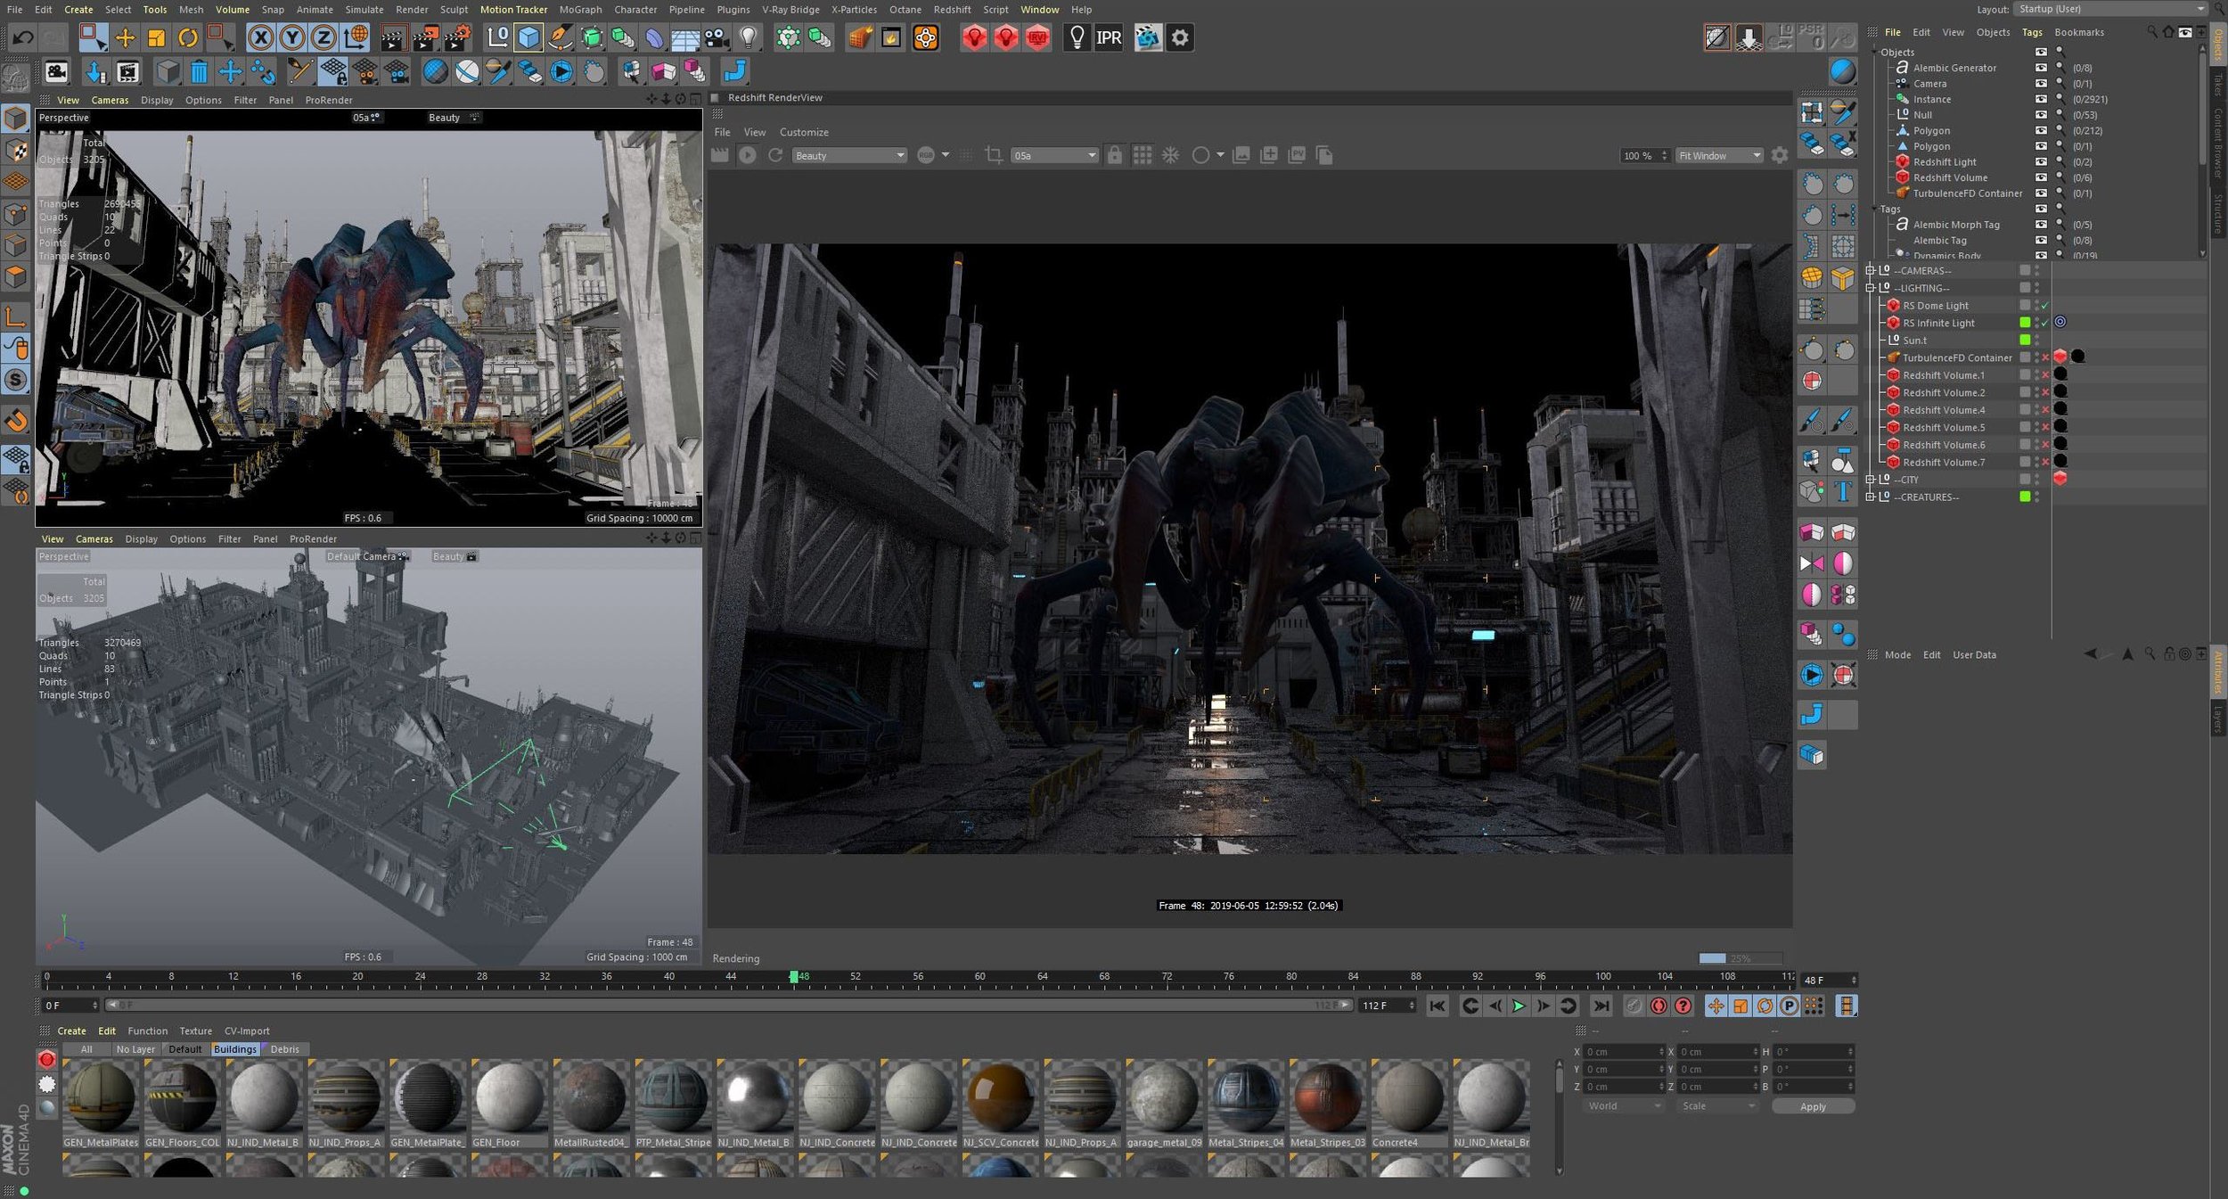
Task: Click the lock icon in RenderView toolbar
Action: tap(1114, 155)
